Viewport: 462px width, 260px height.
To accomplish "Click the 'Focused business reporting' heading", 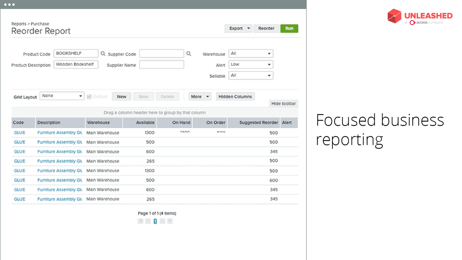I will [x=380, y=130].
